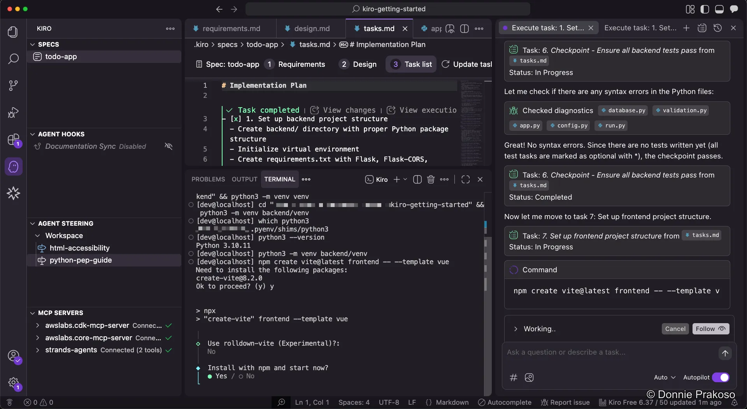Open chat history clock icon

[x=717, y=28]
